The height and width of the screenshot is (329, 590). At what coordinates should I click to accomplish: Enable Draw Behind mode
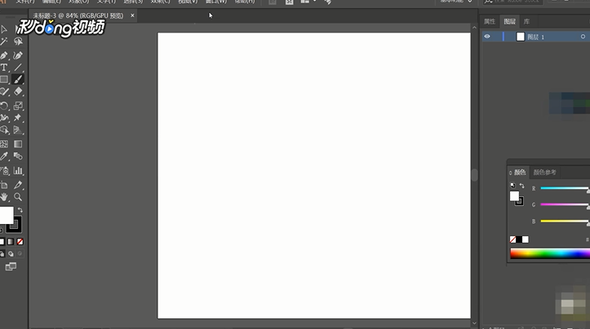[x=11, y=254]
